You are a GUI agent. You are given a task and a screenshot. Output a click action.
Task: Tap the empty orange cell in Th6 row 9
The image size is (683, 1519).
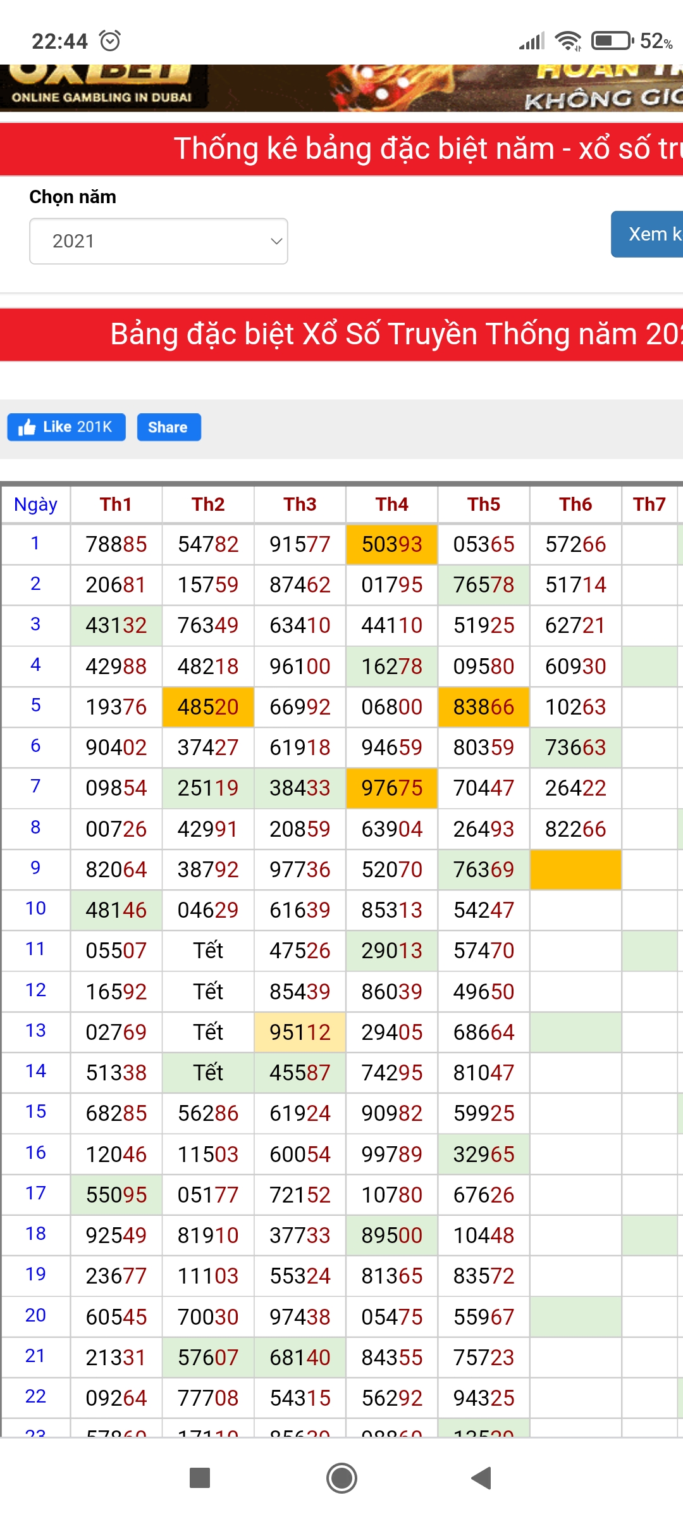point(575,870)
